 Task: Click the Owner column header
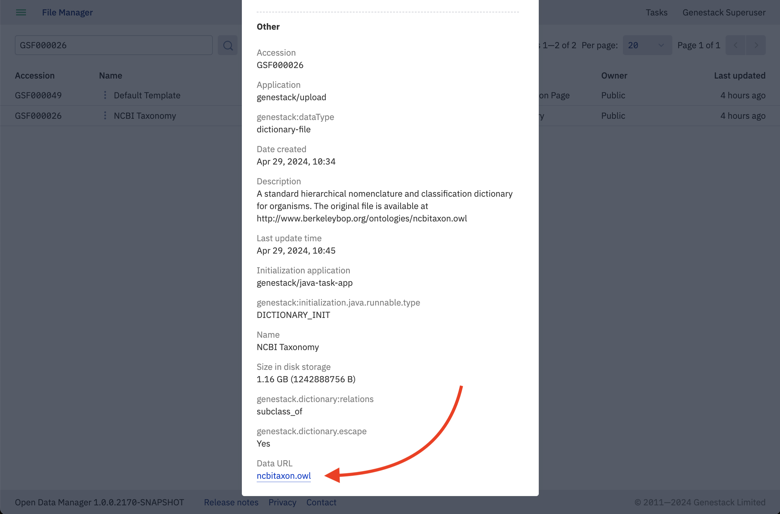(x=614, y=75)
